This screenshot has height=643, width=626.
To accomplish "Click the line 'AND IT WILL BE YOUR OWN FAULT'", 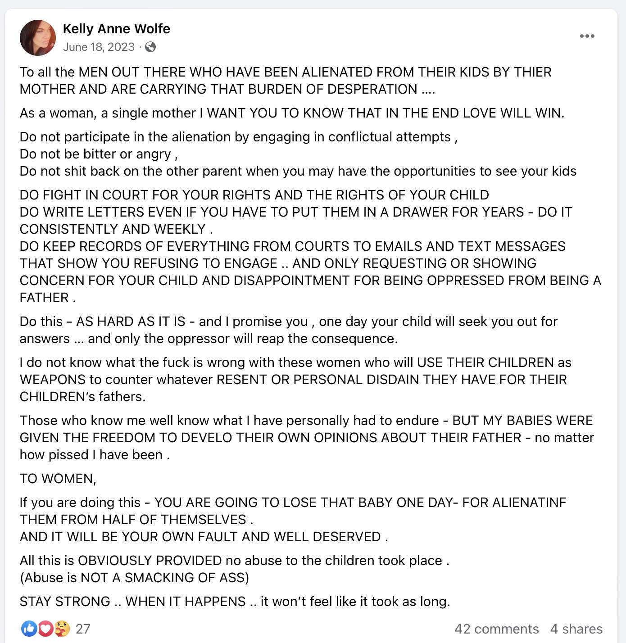I will (x=204, y=537).
